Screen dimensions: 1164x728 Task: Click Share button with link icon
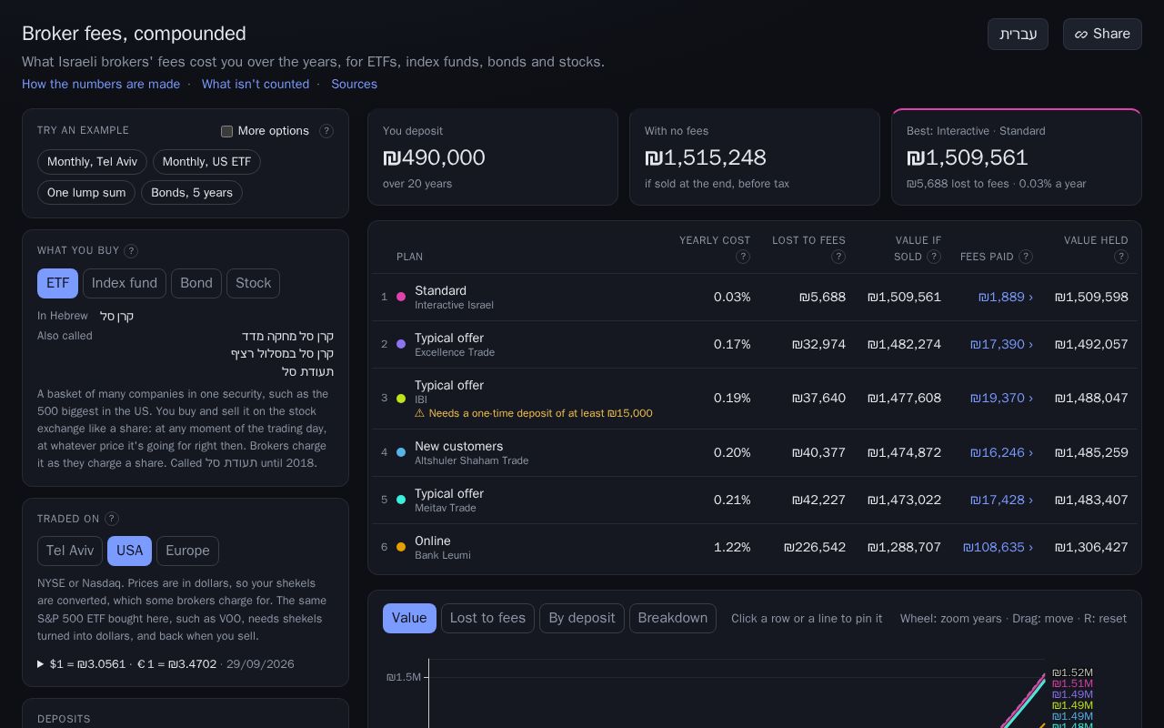1102,35
